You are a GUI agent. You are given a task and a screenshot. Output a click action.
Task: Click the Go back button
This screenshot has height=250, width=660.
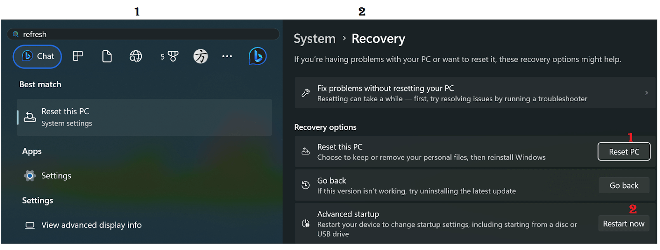624,185
